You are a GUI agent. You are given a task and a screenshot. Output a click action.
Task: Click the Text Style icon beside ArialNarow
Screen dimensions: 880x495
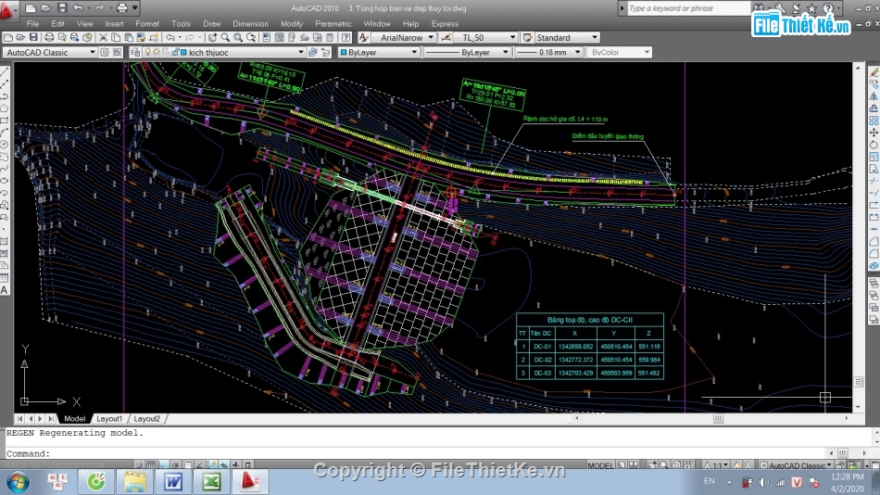coord(364,38)
